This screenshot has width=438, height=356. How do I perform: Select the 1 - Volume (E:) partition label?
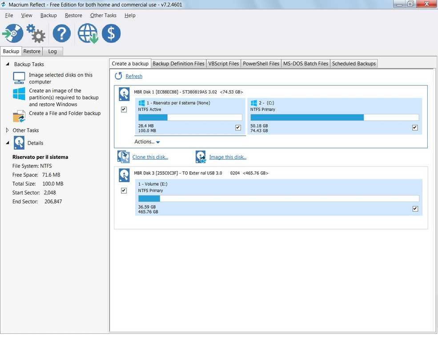(153, 184)
